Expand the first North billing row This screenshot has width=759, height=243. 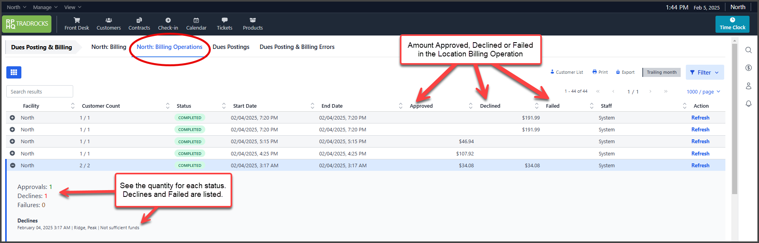13,118
